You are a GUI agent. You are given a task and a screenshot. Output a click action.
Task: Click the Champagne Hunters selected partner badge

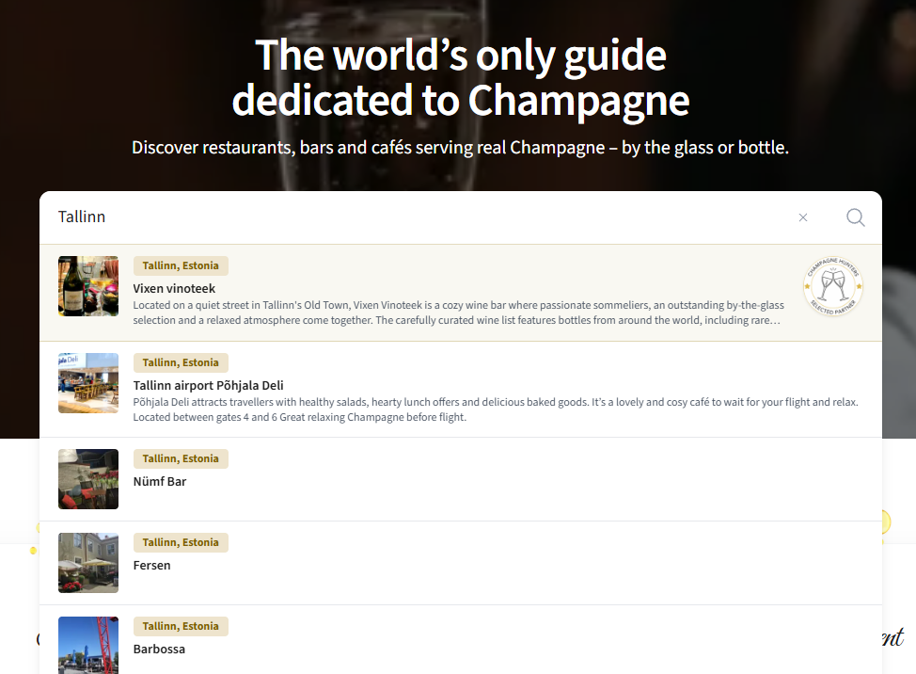pyautogui.click(x=833, y=286)
